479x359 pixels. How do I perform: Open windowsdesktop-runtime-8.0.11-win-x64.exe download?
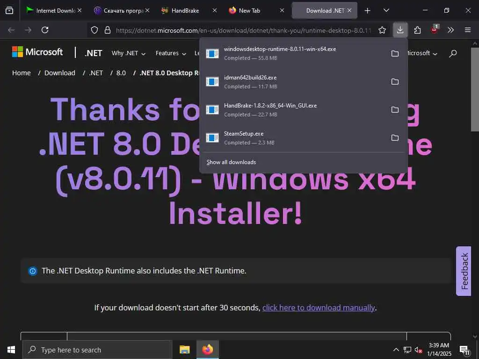click(293, 53)
